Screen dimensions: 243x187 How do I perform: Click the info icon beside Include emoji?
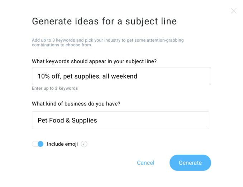pos(84,144)
